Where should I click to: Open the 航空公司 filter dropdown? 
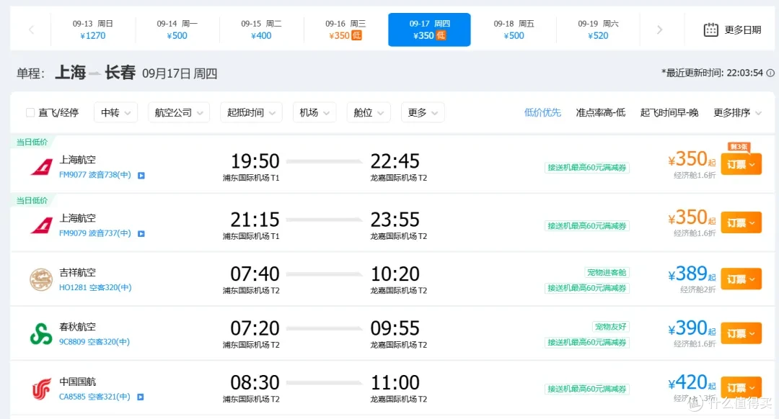[x=178, y=112]
